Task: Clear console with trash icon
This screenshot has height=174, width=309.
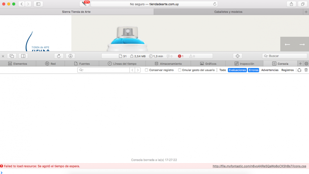Action: coord(306,70)
